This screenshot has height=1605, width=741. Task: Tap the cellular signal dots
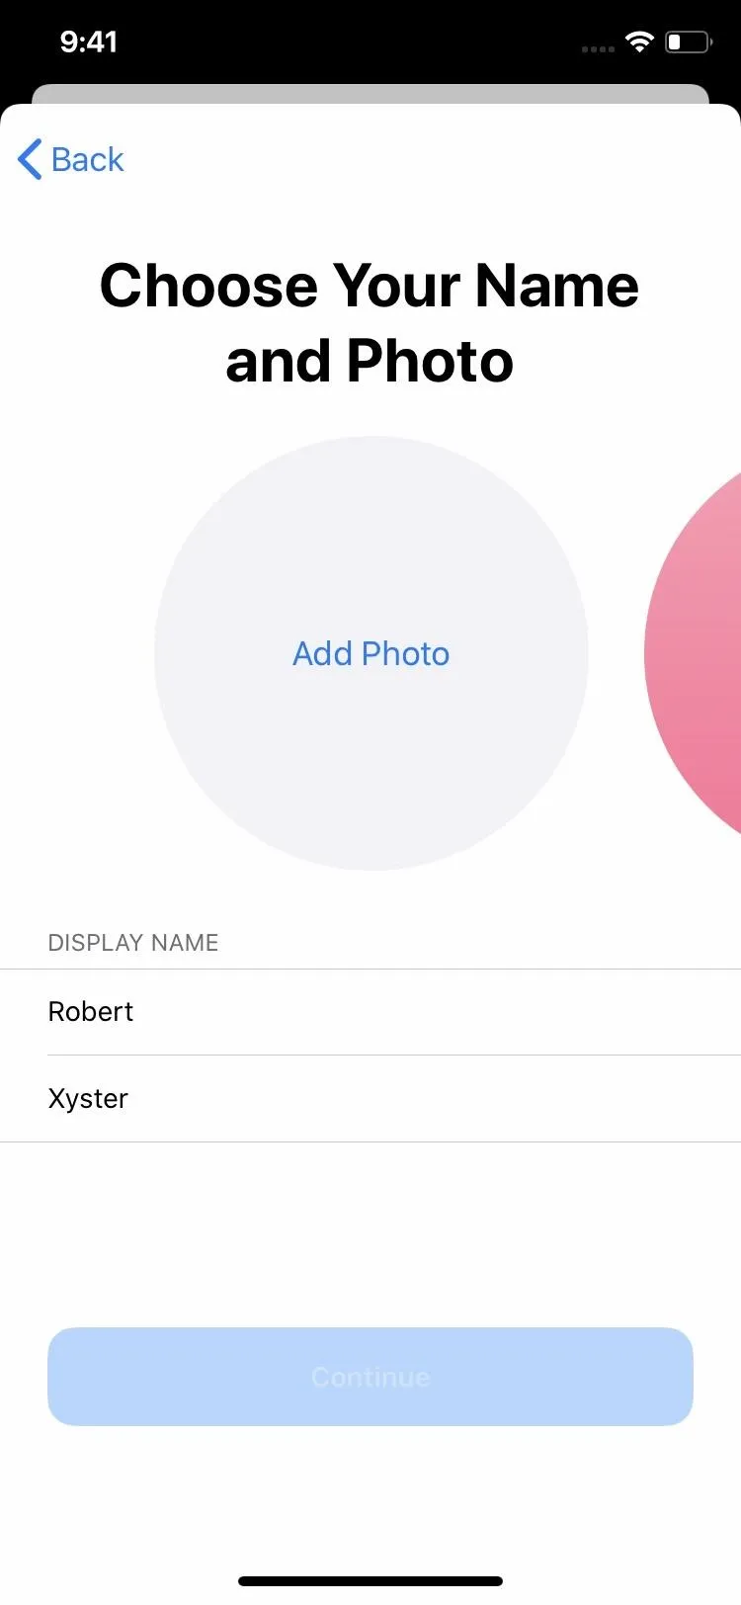598,48
